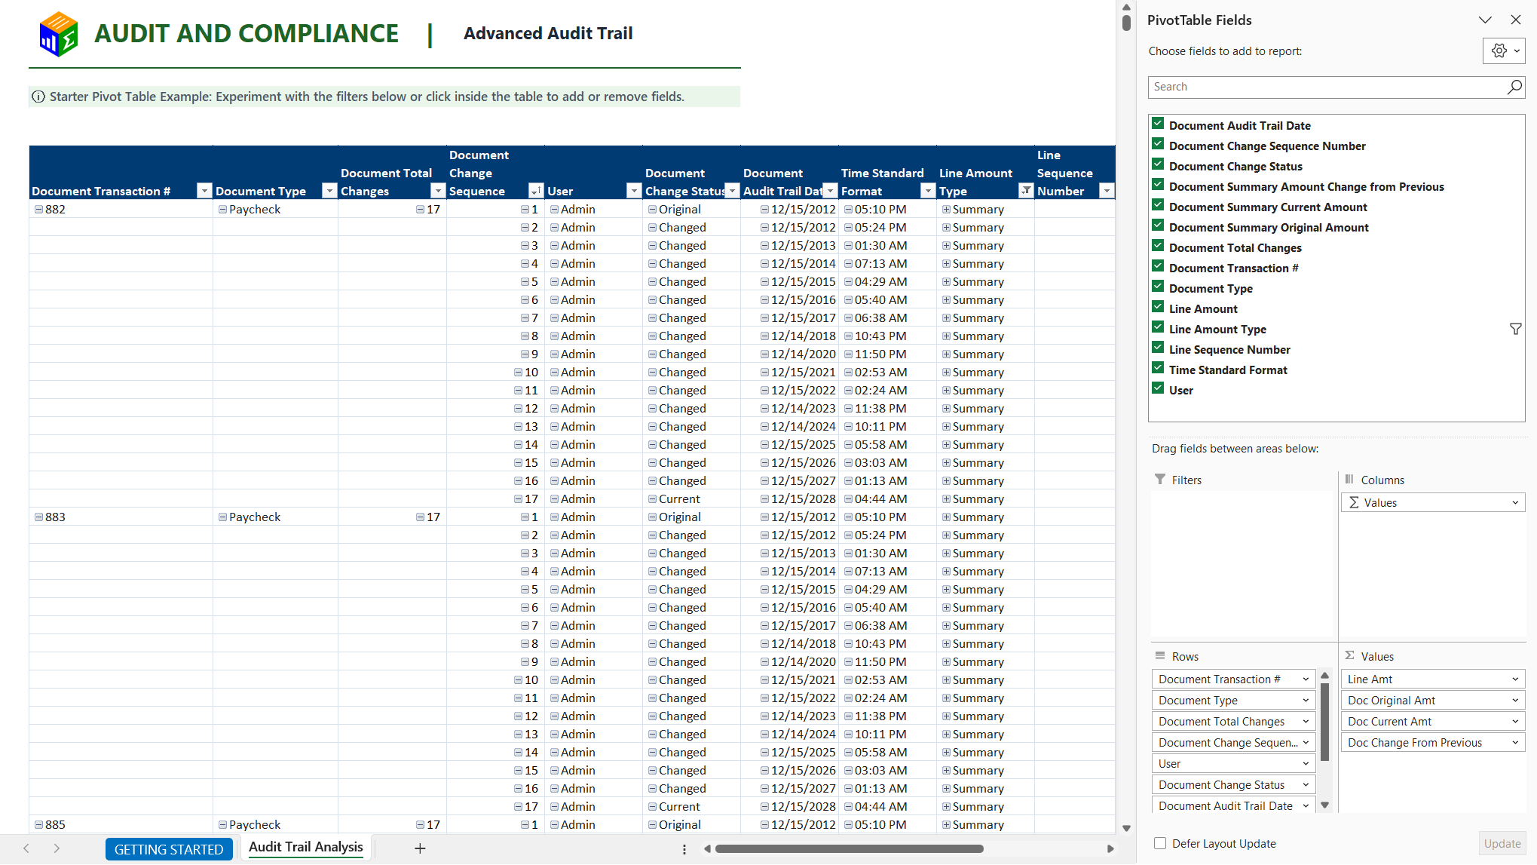Click the vertical scrollbar thumb of the sheet
The height and width of the screenshot is (865, 1537).
click(x=1126, y=23)
